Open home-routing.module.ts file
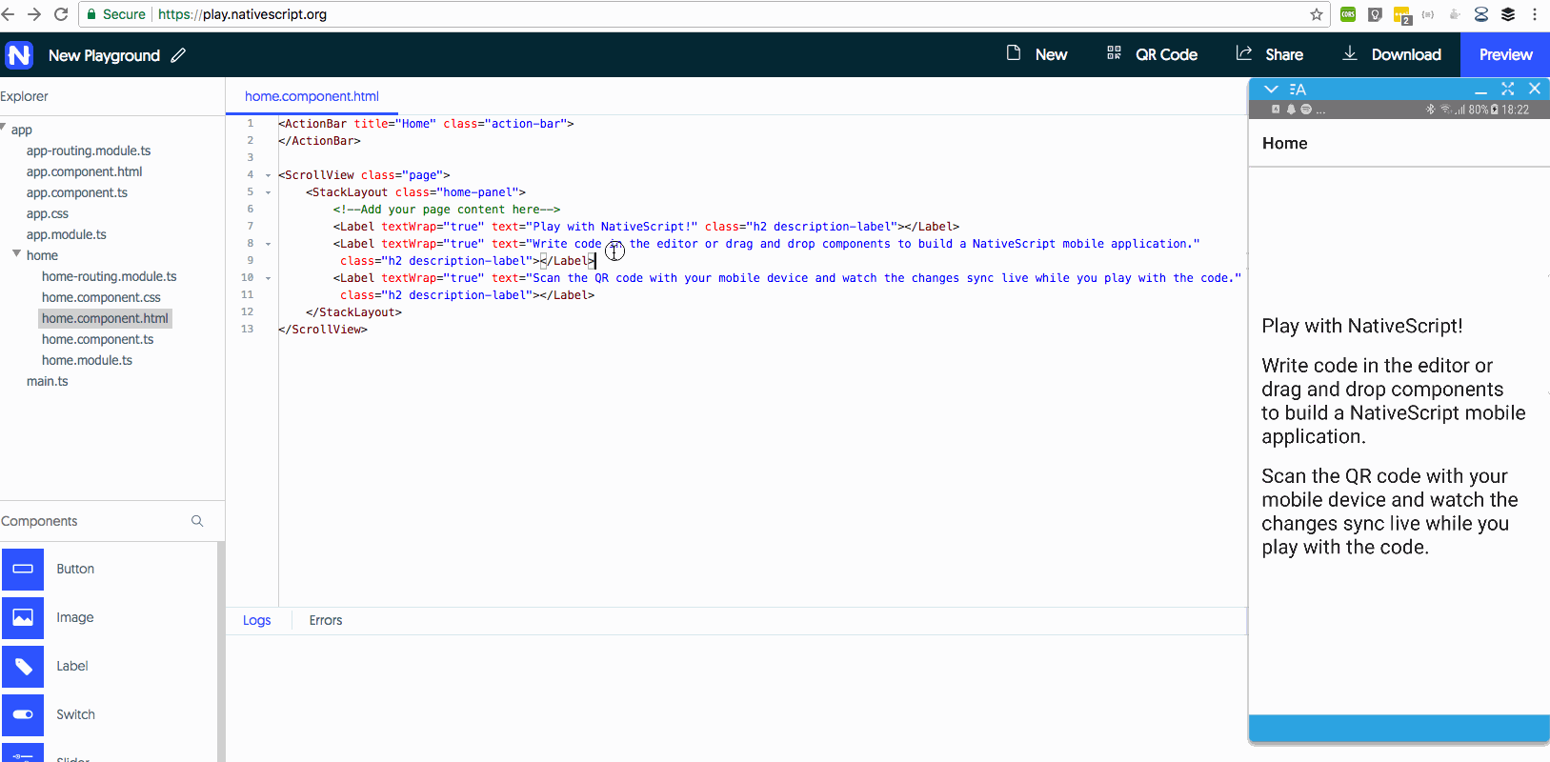The image size is (1550, 762). click(x=110, y=276)
